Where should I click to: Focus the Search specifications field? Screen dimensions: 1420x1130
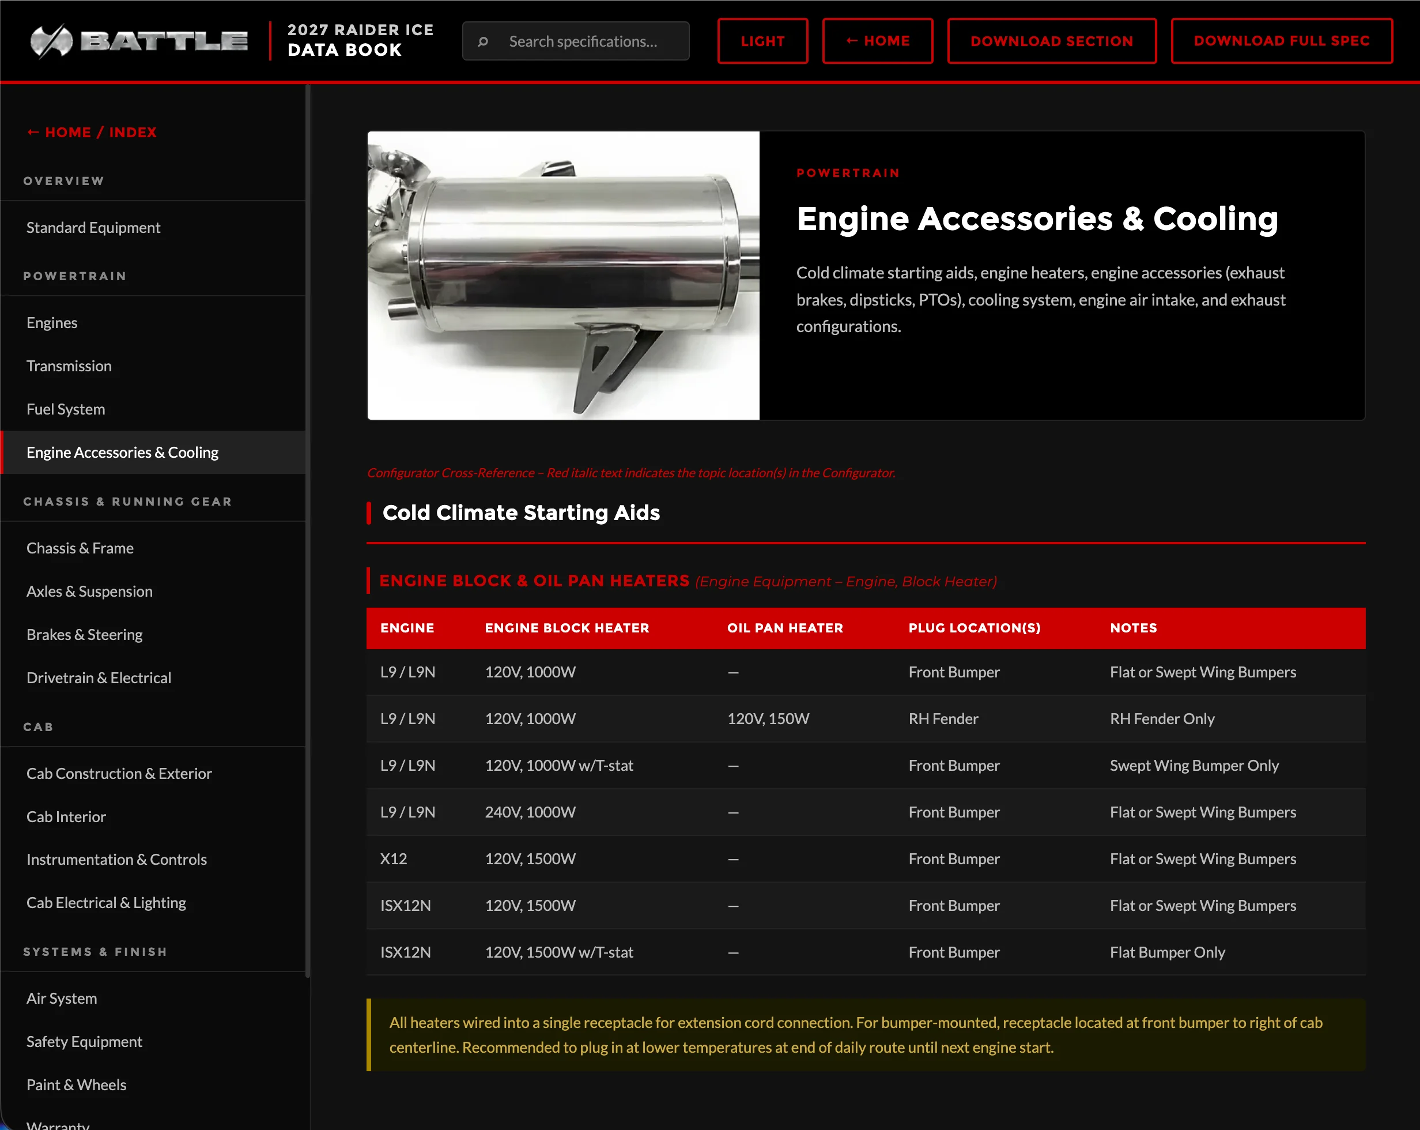tap(576, 41)
